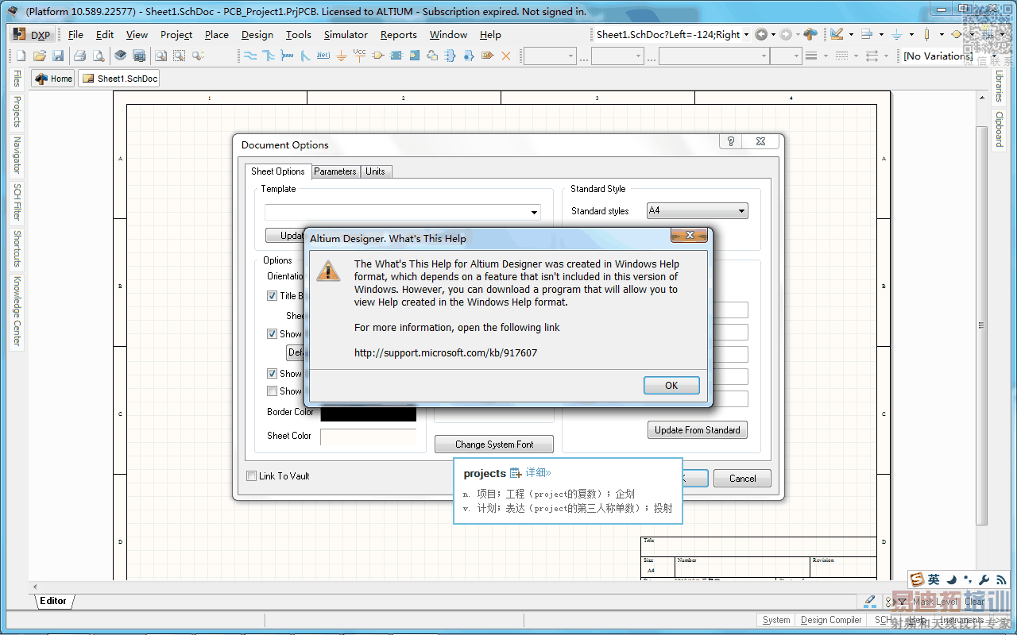Click the Alignment tools icon
The image size is (1017, 635).
coord(867,34)
